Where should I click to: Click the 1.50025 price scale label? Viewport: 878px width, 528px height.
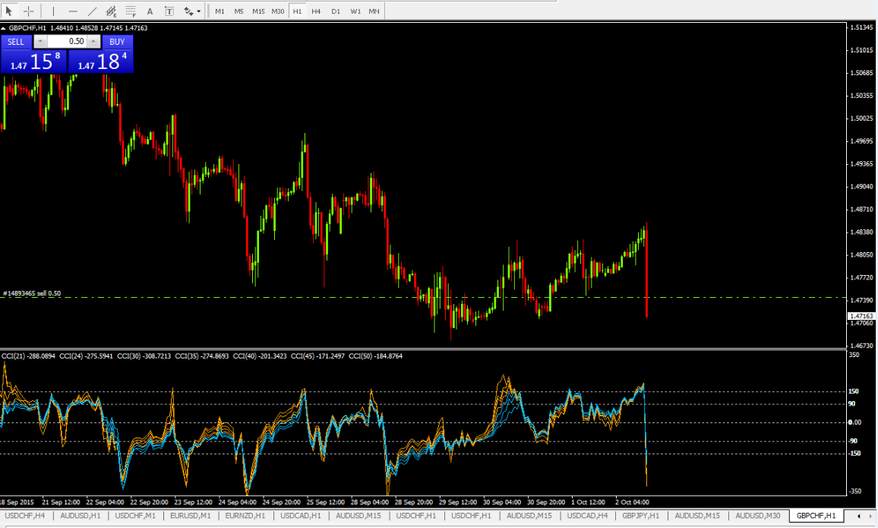[x=862, y=119]
